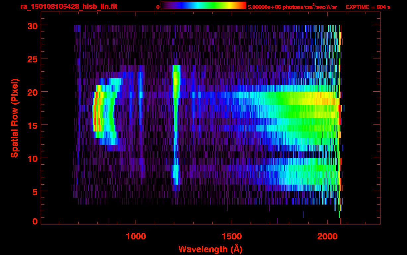407x255 pixels.
Task: Click the color bar minimum label 0
Action: [x=158, y=7]
